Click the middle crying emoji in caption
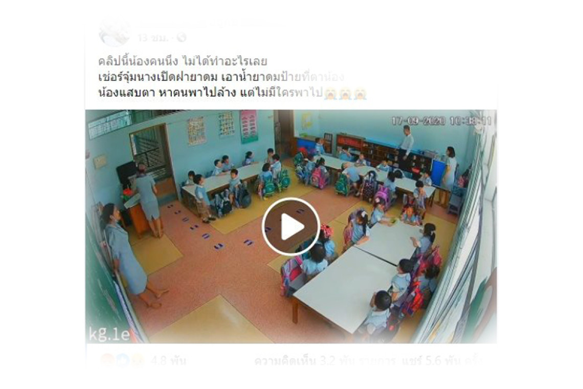583x389 pixels. [x=345, y=94]
